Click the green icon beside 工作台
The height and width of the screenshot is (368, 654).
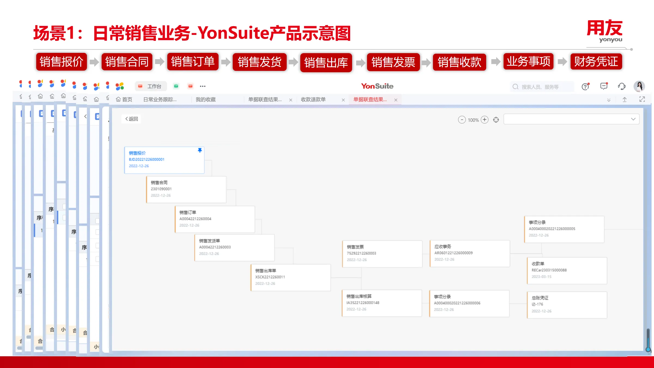pos(176,86)
